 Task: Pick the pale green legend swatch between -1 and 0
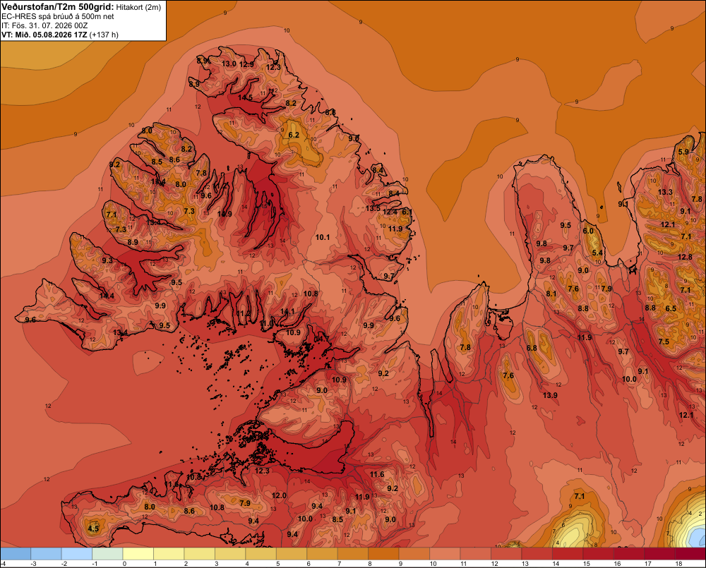pos(107,554)
